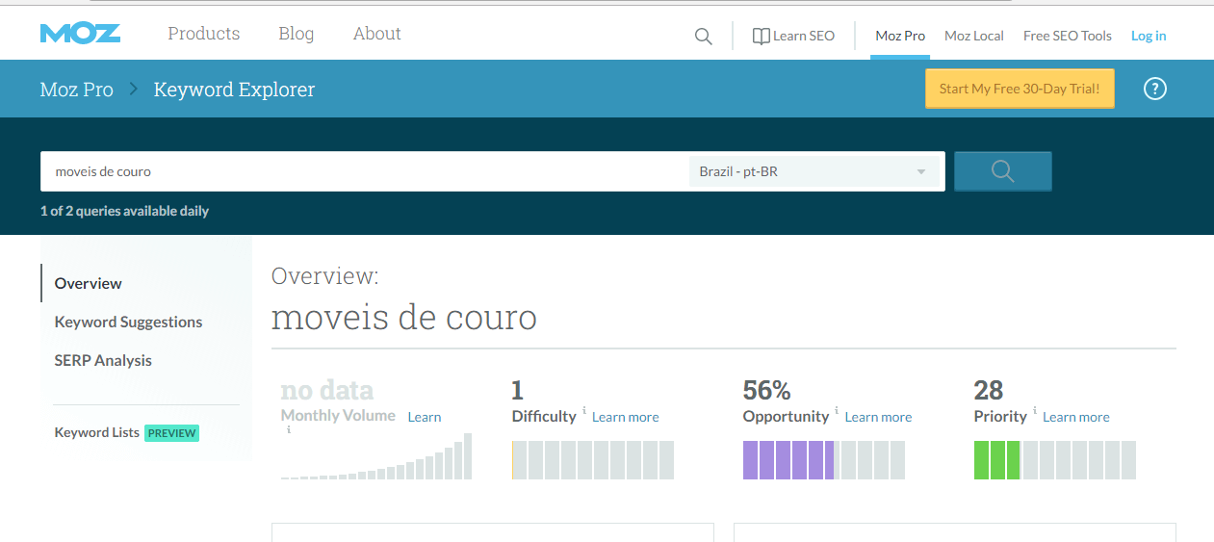Click the Opportunity info icon
Screen dimensions: 1214x542
pos(837,409)
